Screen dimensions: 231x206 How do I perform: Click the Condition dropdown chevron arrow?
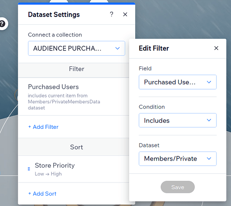click(x=209, y=120)
